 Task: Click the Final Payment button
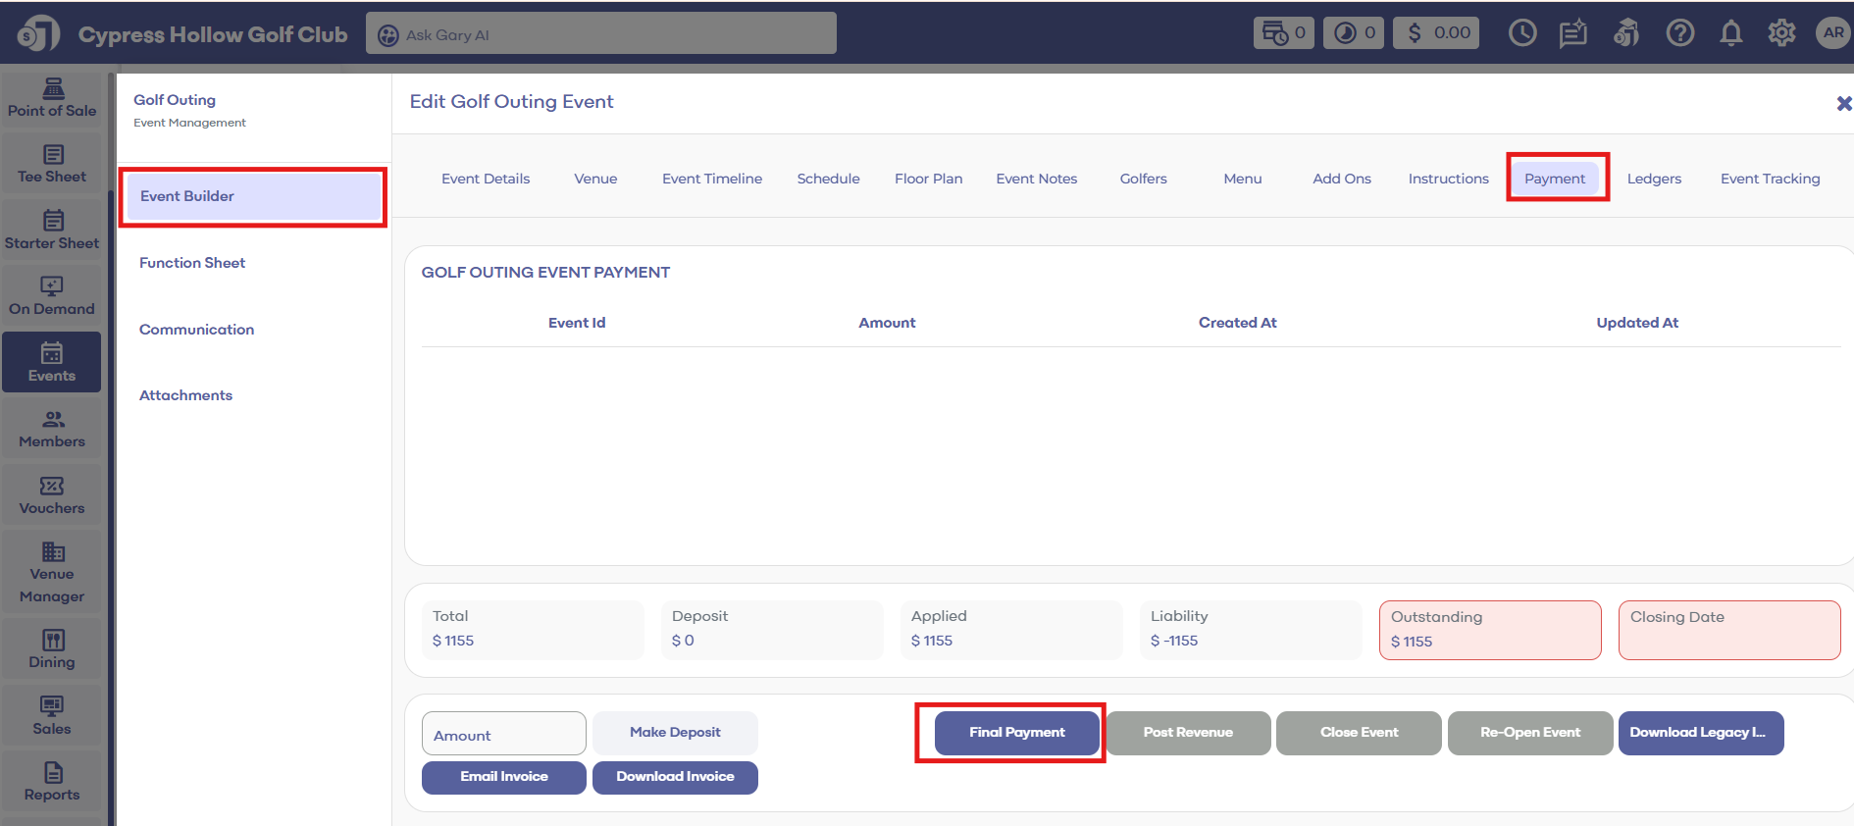(x=1016, y=733)
